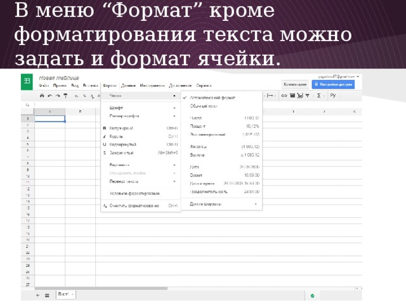Screen dimensions: 406x304
Task: Open the Дополнения menu
Action: click(x=180, y=85)
